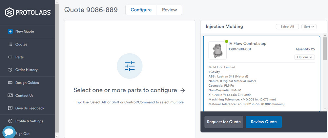
Task: Click the Give Us Feedback icon
Action: [x=10, y=108]
